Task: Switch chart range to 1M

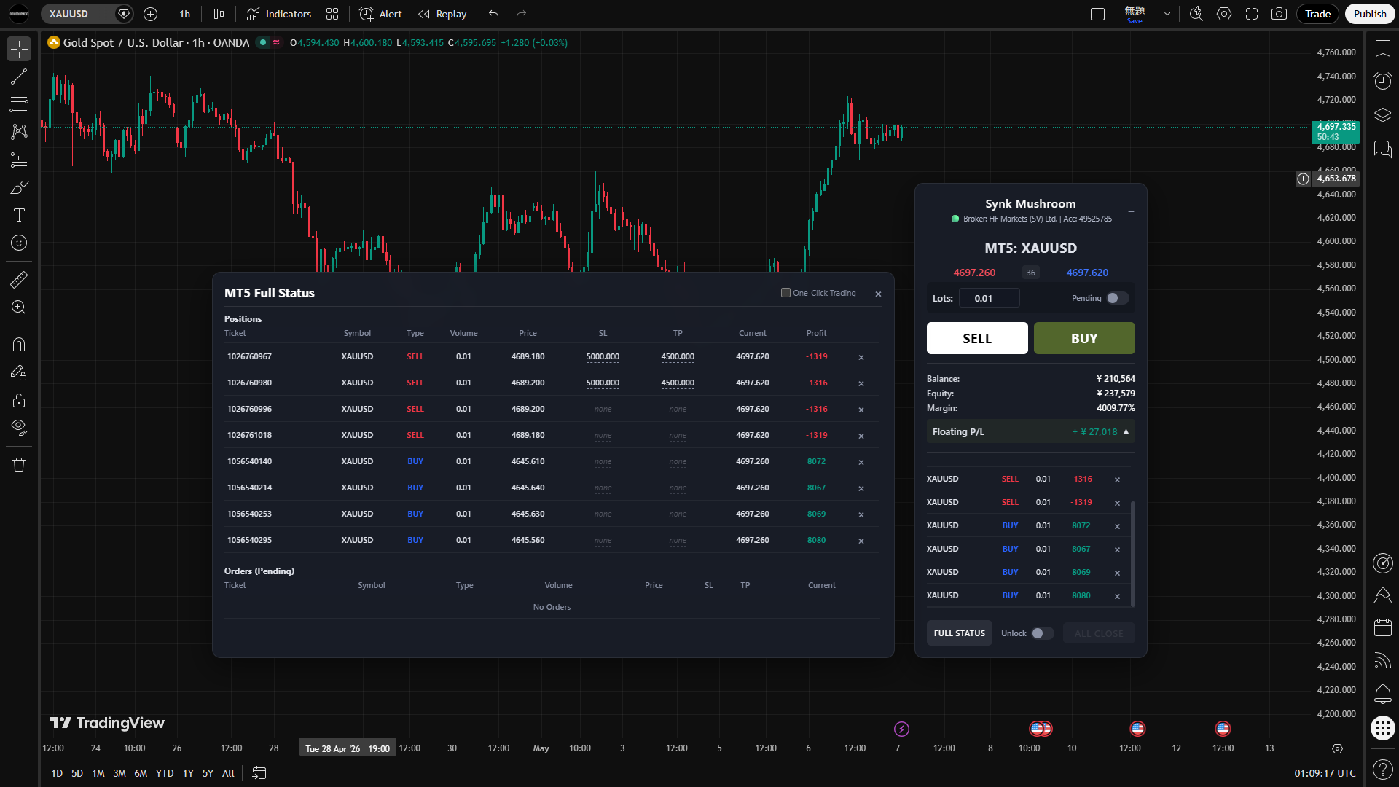Action: [98, 773]
